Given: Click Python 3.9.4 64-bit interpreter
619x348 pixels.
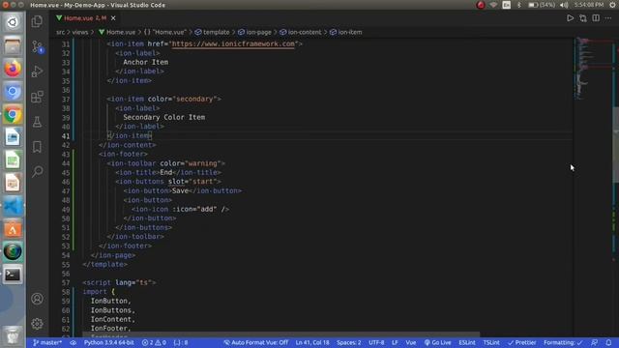Looking at the screenshot, I should click(x=109, y=342).
